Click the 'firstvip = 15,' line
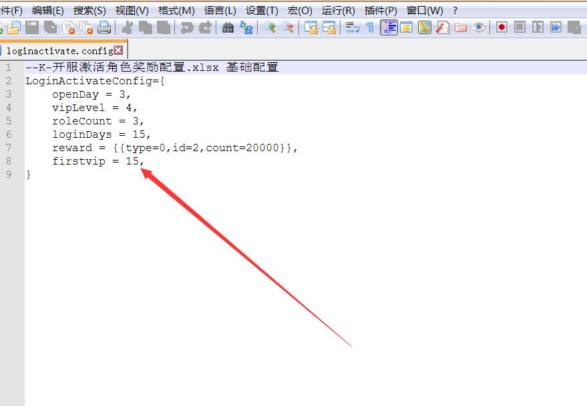Screen dimensions: 587x406 click(97, 161)
